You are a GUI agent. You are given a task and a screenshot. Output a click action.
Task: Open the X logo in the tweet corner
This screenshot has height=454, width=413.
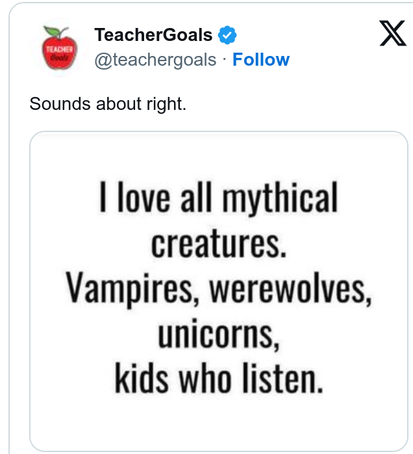point(392,34)
